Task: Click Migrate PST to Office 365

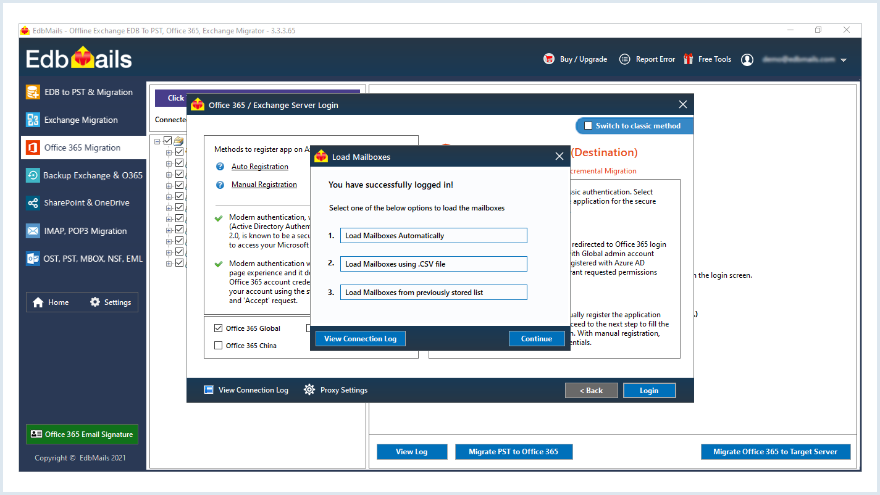Action: (514, 452)
